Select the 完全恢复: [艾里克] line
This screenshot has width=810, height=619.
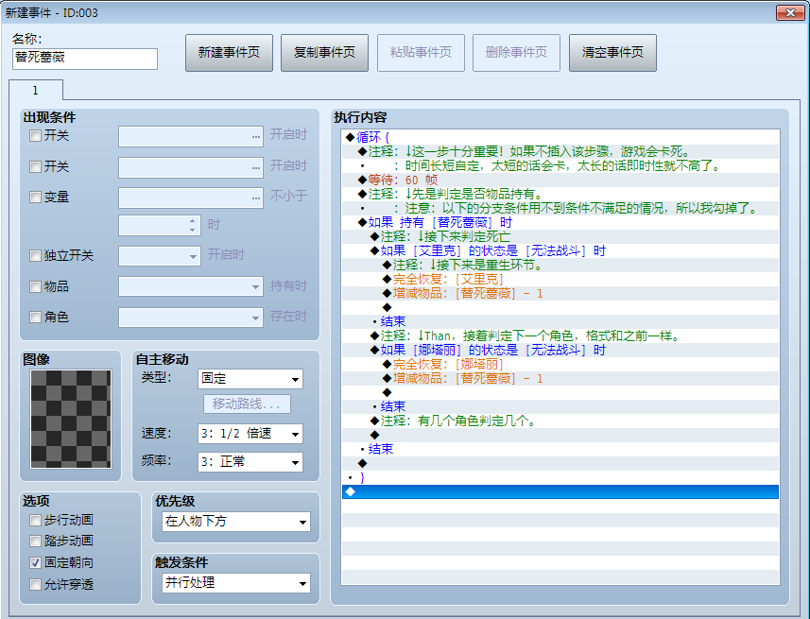560,280
